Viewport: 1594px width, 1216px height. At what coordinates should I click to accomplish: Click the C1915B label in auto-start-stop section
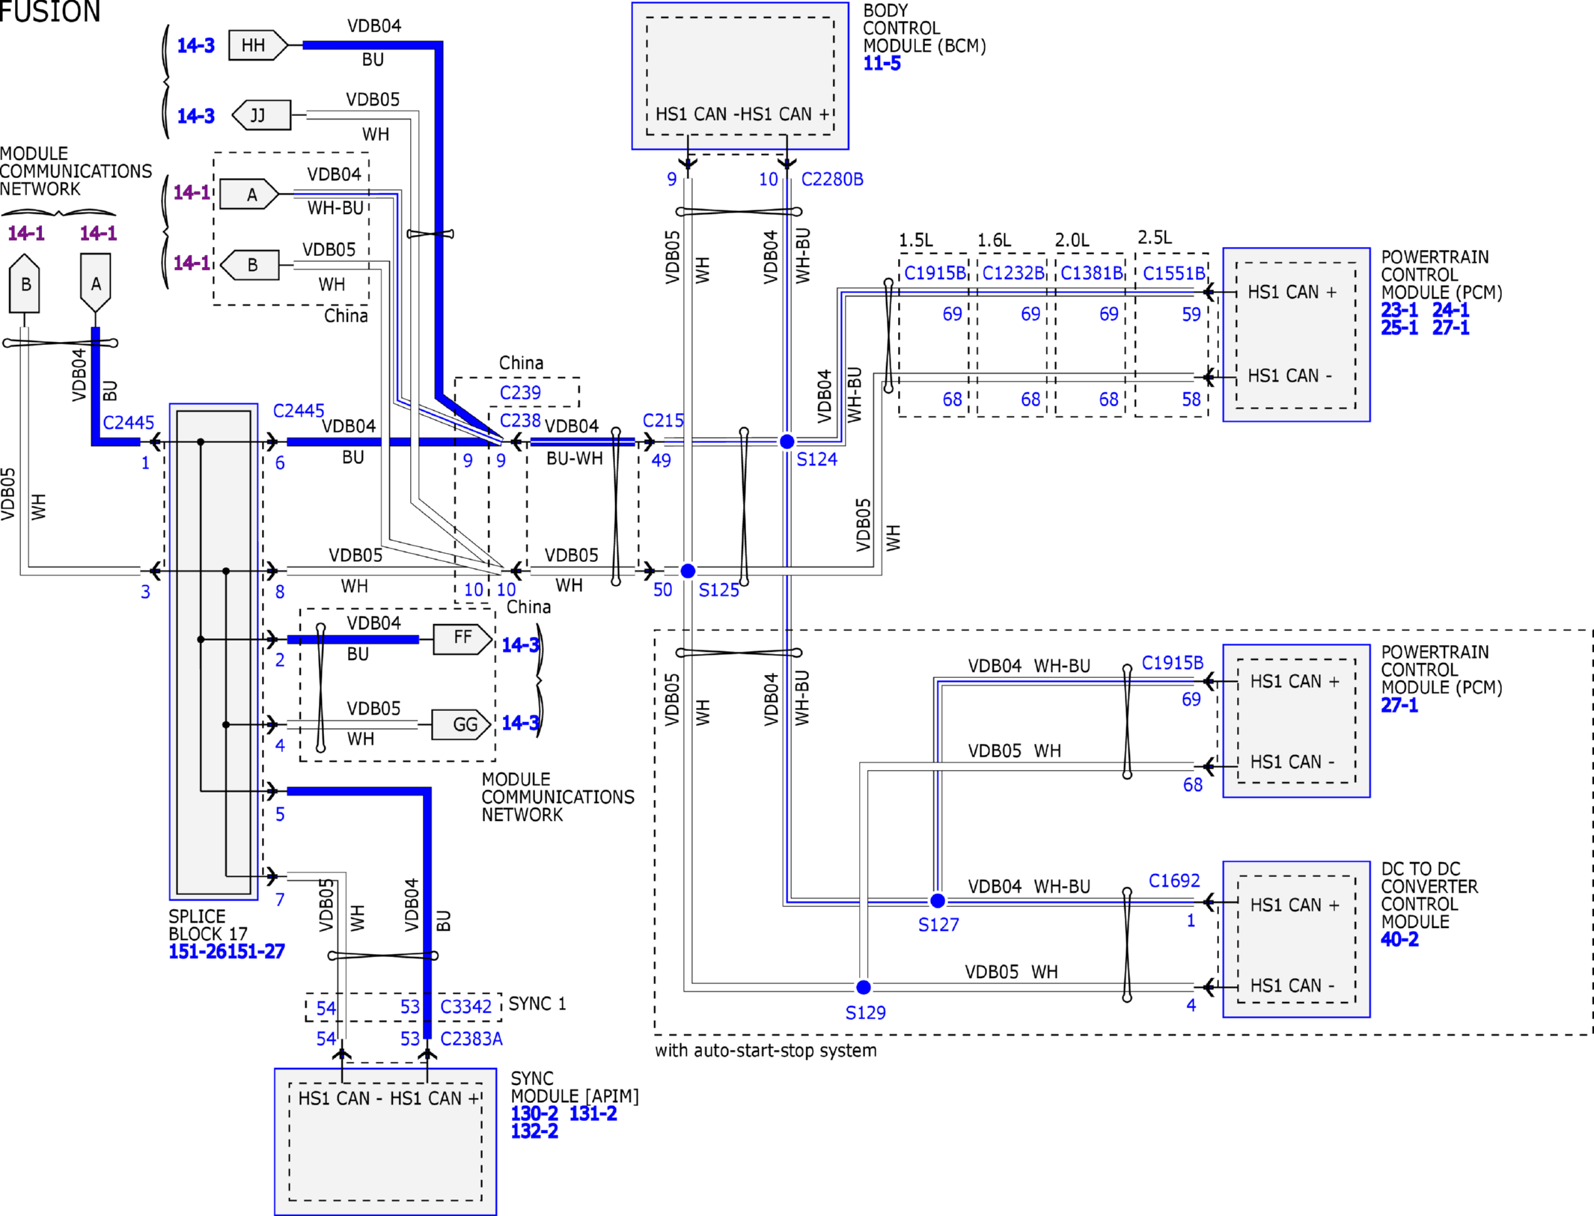point(1173,663)
